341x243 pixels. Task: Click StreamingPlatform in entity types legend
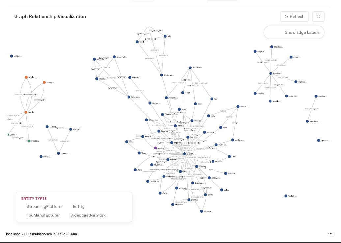(x=44, y=207)
